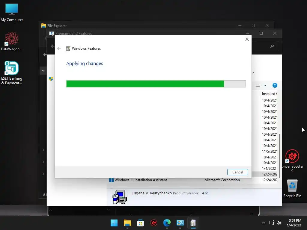This screenshot has height=230, width=307.
Task: Go back in Windows Features dialog
Action: coord(59,48)
